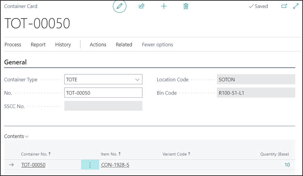Expand the Contents section menu
The image size is (303, 176).
(x=16, y=136)
